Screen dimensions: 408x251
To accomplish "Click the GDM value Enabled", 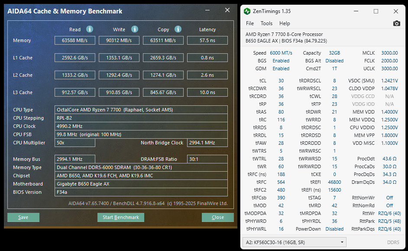I will coord(281,68).
